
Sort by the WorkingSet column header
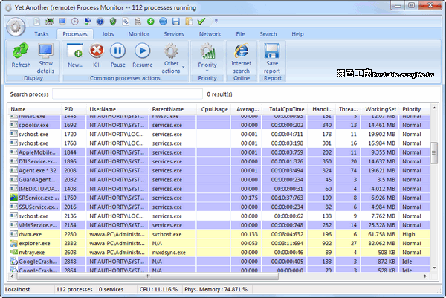point(380,109)
